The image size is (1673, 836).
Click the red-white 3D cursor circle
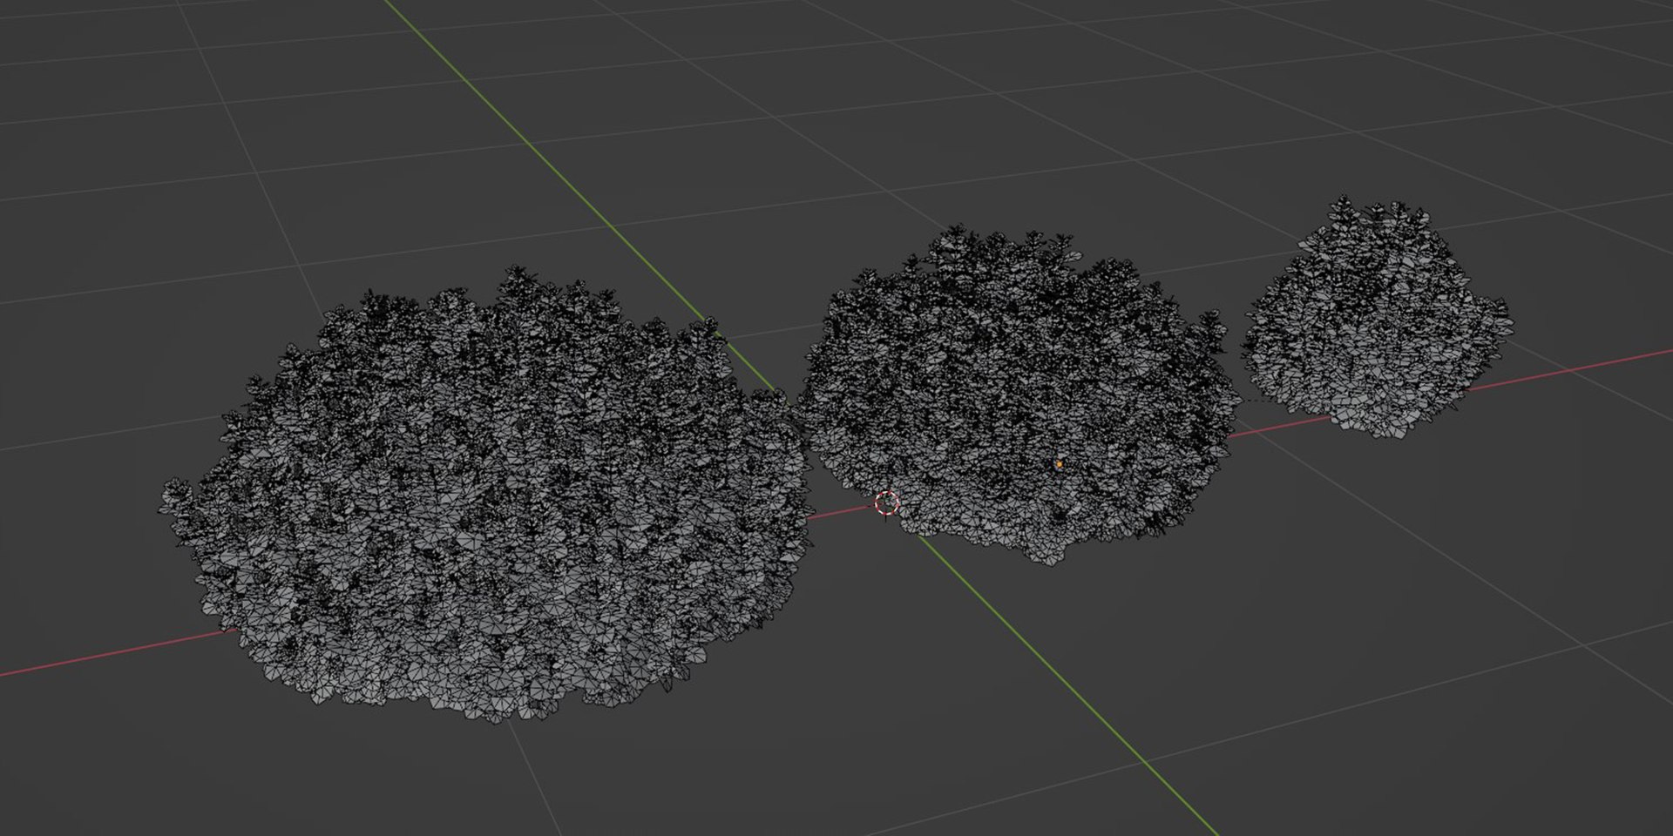click(x=886, y=502)
